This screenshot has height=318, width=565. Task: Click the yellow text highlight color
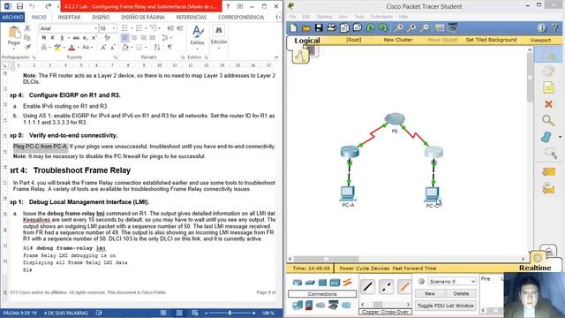57,47
